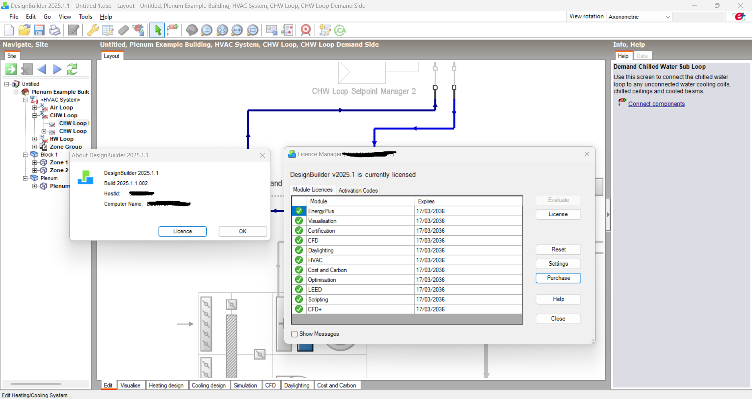
Task: Expand the Zone 1 tree node
Action: click(35, 162)
